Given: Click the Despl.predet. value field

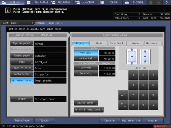Looking at the screenshot, I should tap(50, 80).
